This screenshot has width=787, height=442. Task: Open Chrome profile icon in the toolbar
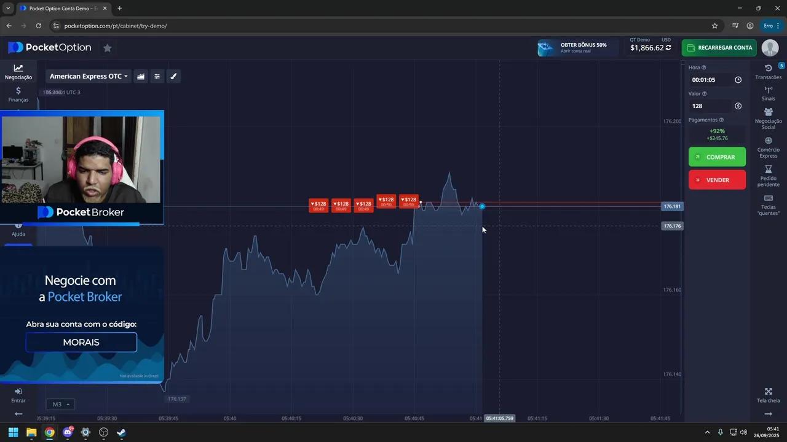[750, 26]
